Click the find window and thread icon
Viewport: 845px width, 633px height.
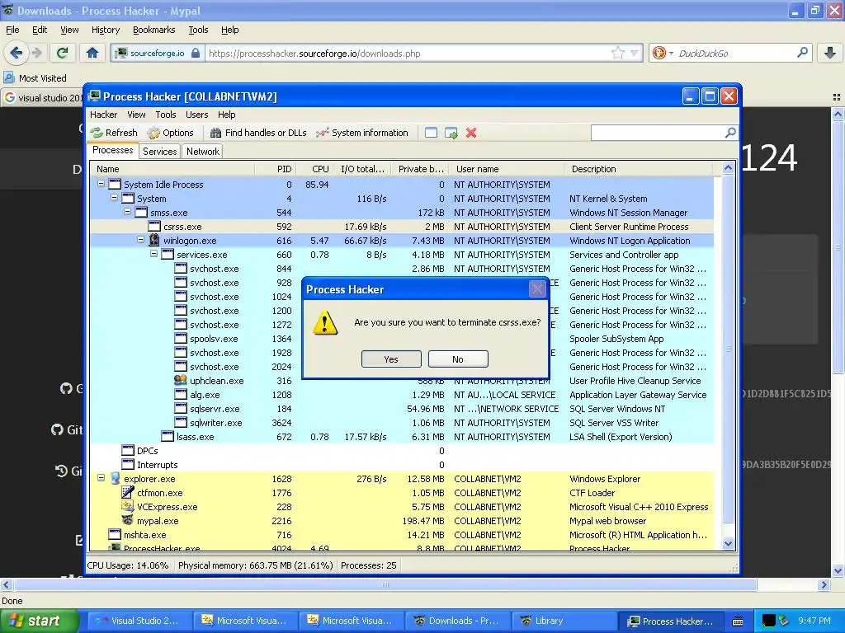(451, 133)
